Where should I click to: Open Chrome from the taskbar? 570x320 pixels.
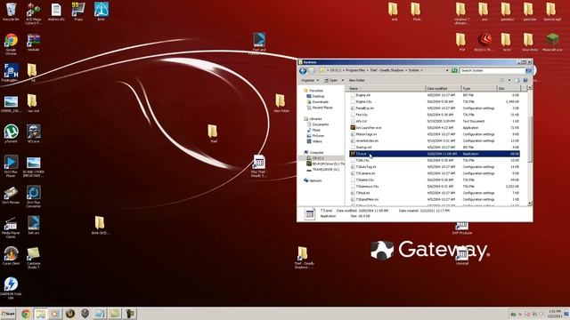click(x=26, y=314)
